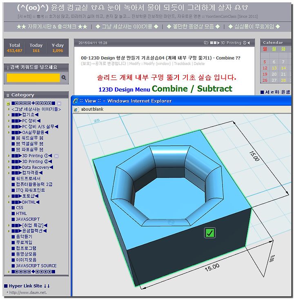Click the Modify (window) link
The width and height of the screenshot is (294, 299).
click(157, 64)
